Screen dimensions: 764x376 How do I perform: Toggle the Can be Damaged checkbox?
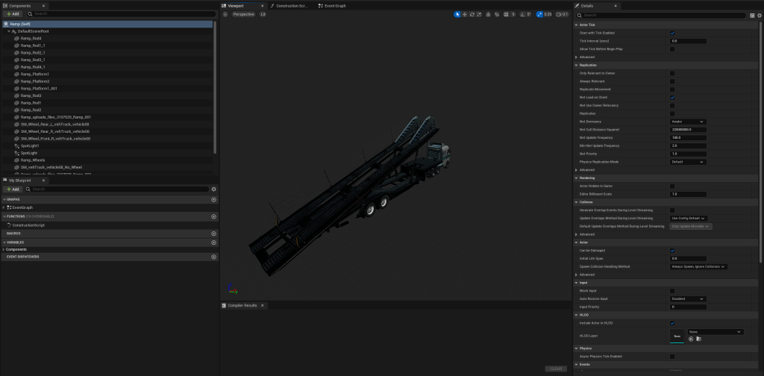pyautogui.click(x=672, y=251)
